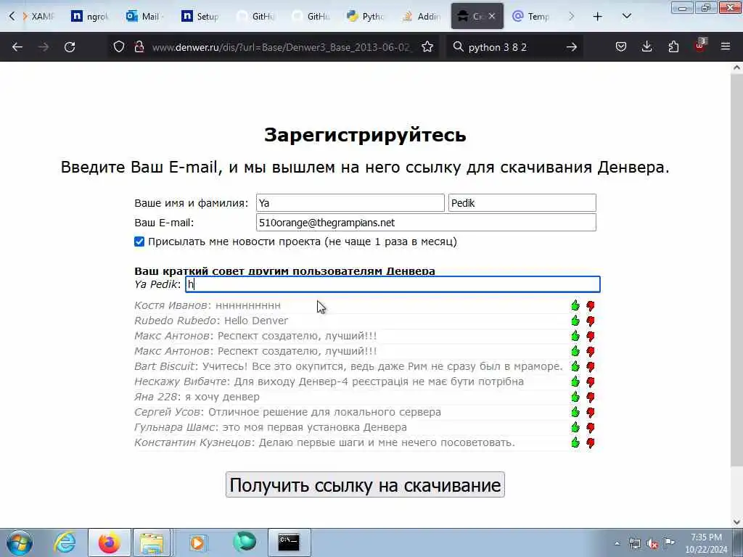743x557 pixels.
Task: Thumbs down Костя Иванов's comment
Action: (x=591, y=306)
